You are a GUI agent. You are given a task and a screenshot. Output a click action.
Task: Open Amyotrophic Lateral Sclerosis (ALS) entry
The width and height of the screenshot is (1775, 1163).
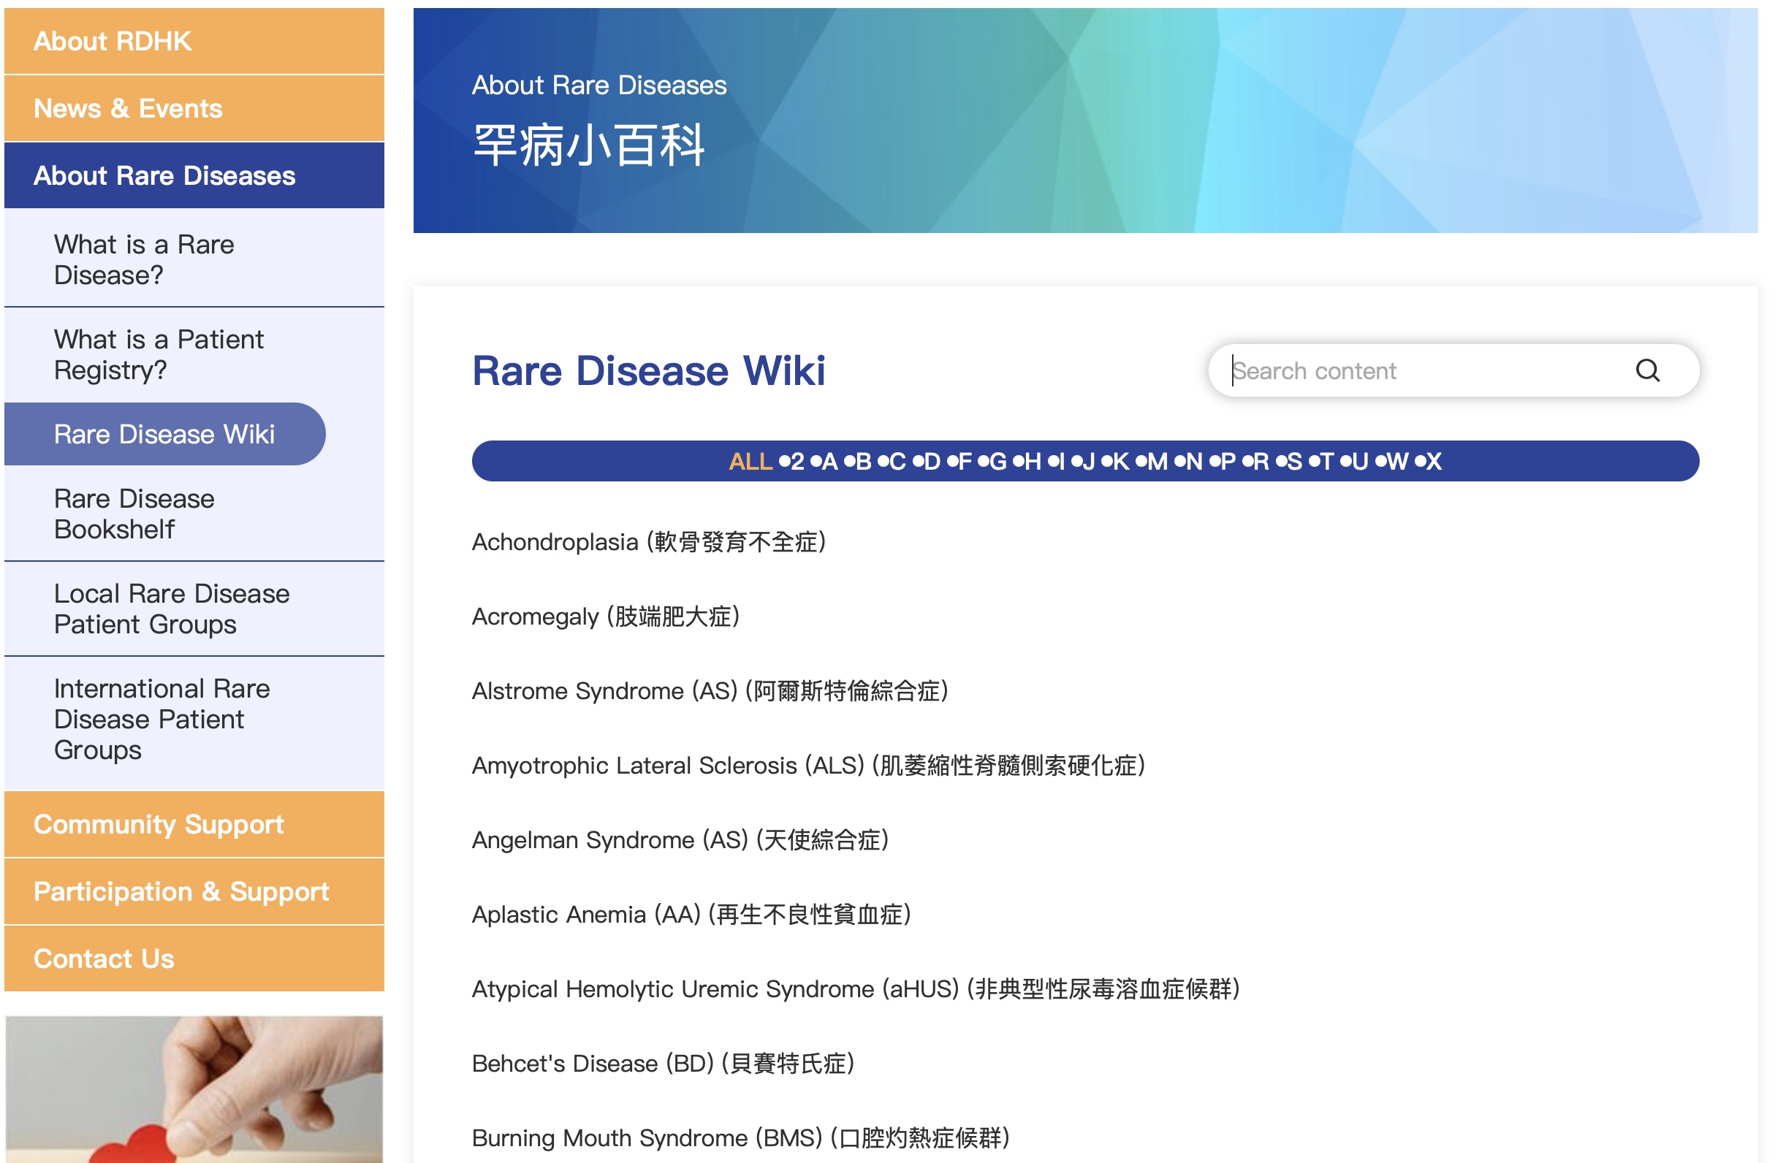coord(808,765)
